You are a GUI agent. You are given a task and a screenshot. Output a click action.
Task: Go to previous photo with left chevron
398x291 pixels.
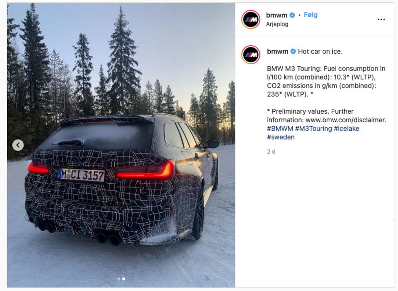click(x=18, y=145)
